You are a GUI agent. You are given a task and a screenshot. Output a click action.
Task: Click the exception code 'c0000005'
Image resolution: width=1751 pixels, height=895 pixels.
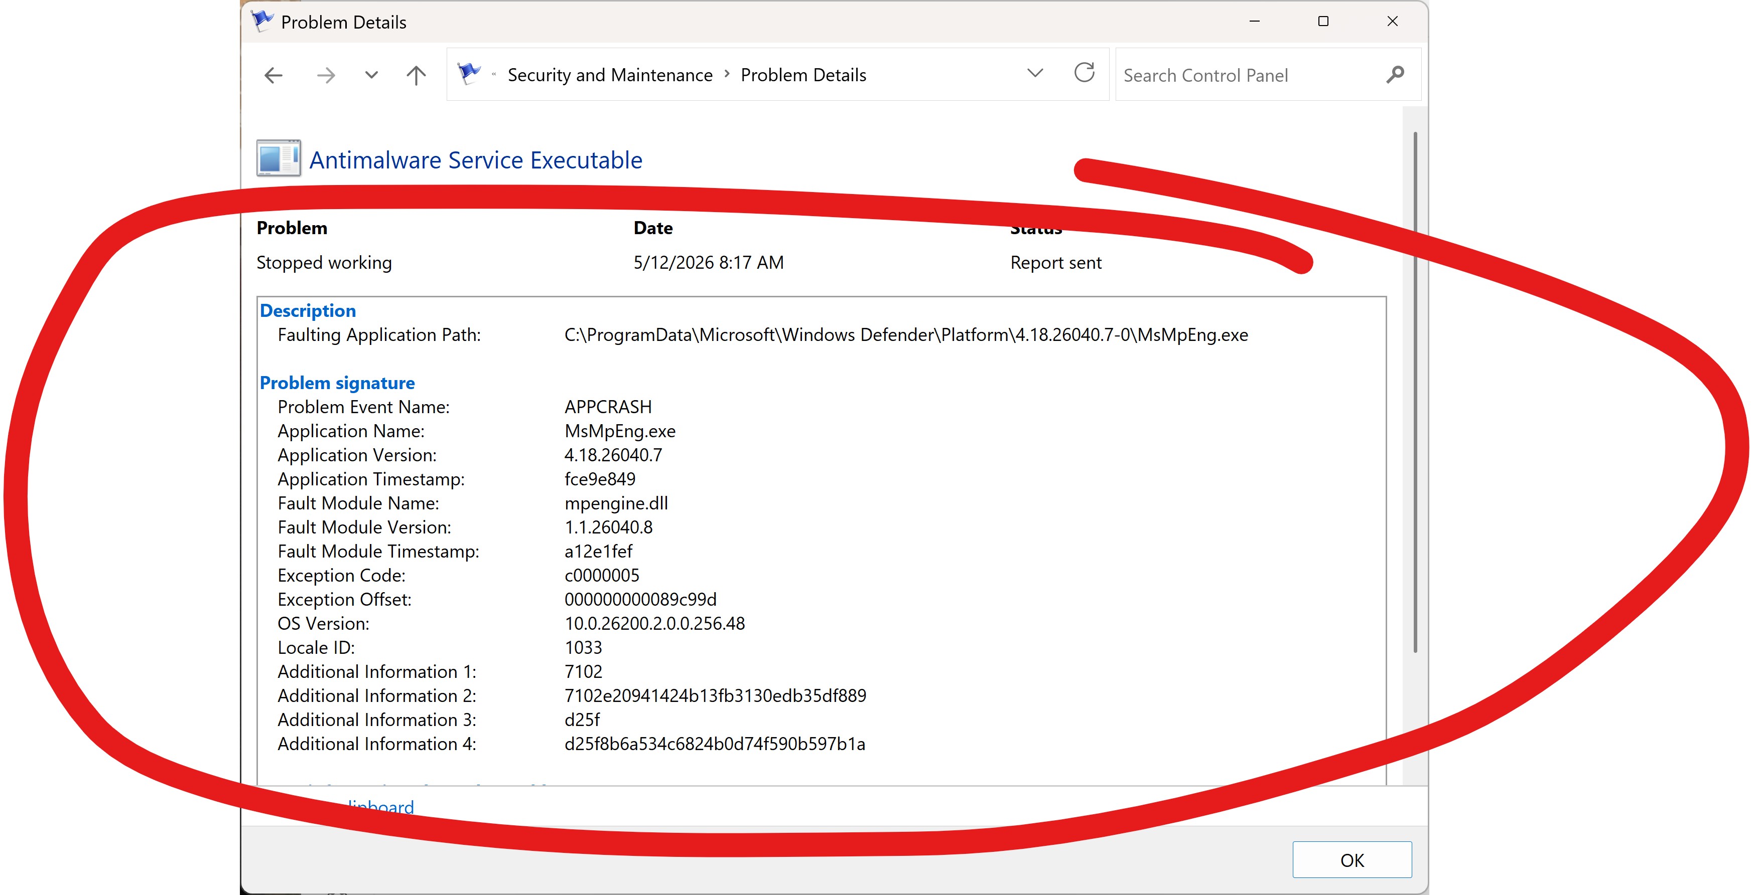(x=602, y=575)
